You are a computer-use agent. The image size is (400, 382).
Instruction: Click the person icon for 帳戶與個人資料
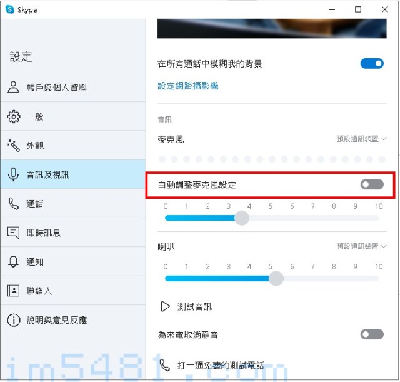point(13,87)
